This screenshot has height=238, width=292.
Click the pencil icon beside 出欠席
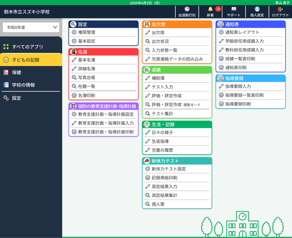click(x=149, y=32)
